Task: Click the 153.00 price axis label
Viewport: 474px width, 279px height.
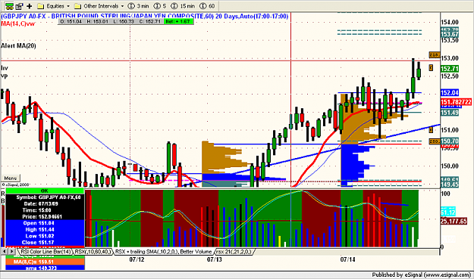Action: point(450,58)
